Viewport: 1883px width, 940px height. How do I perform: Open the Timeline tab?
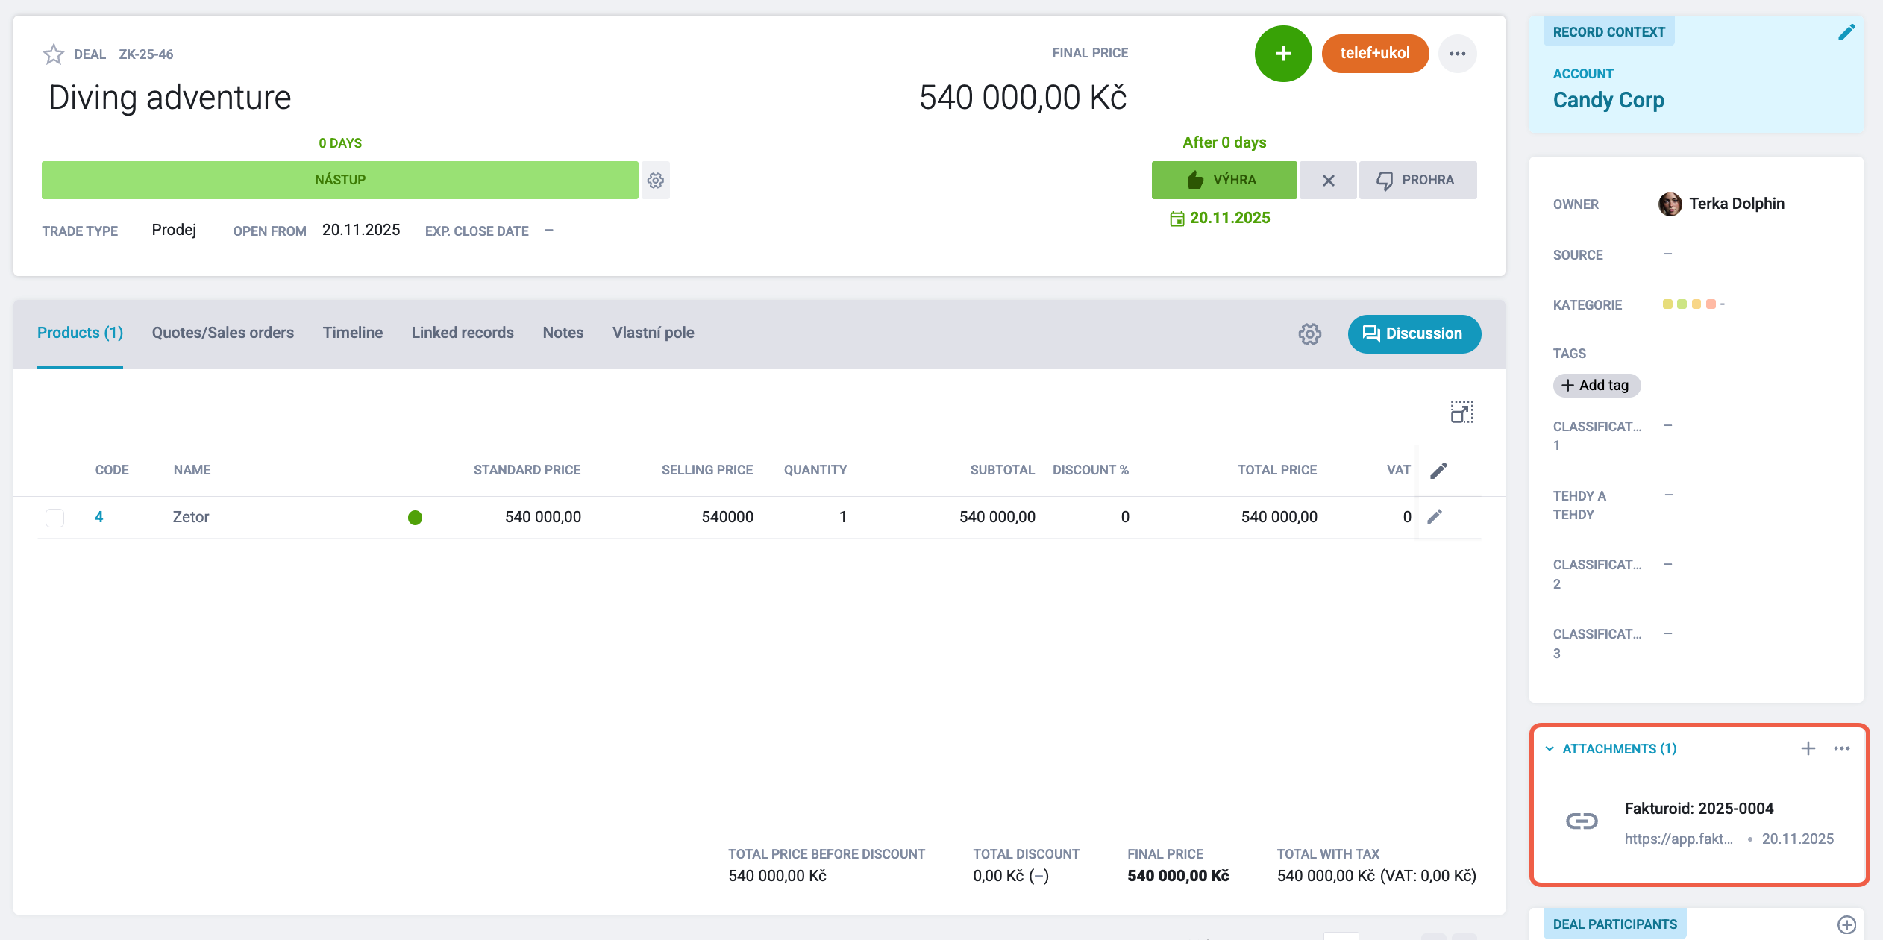[353, 333]
